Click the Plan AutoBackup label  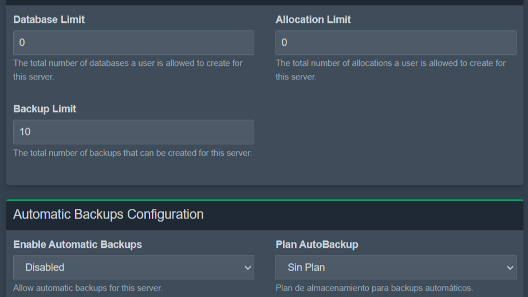[317, 244]
